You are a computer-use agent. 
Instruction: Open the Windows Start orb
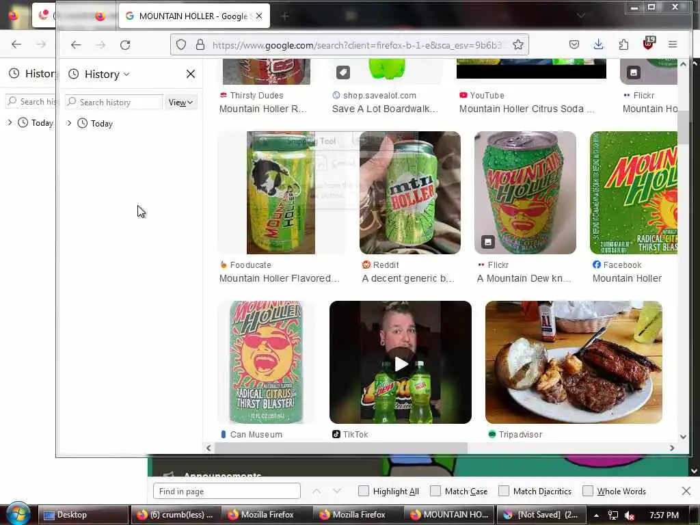(x=18, y=514)
